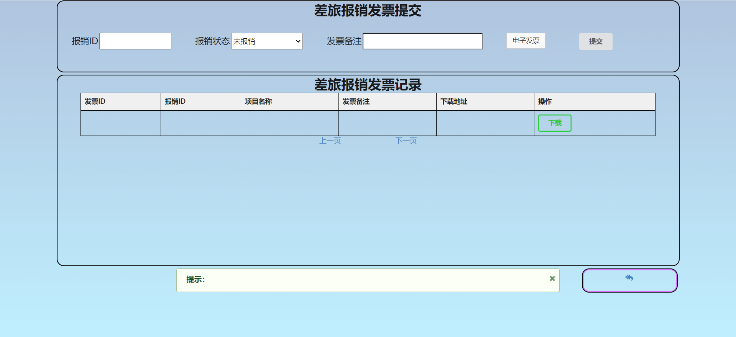The height and width of the screenshot is (337, 736).
Task: Focus the 报销ID input field
Action: (x=135, y=41)
